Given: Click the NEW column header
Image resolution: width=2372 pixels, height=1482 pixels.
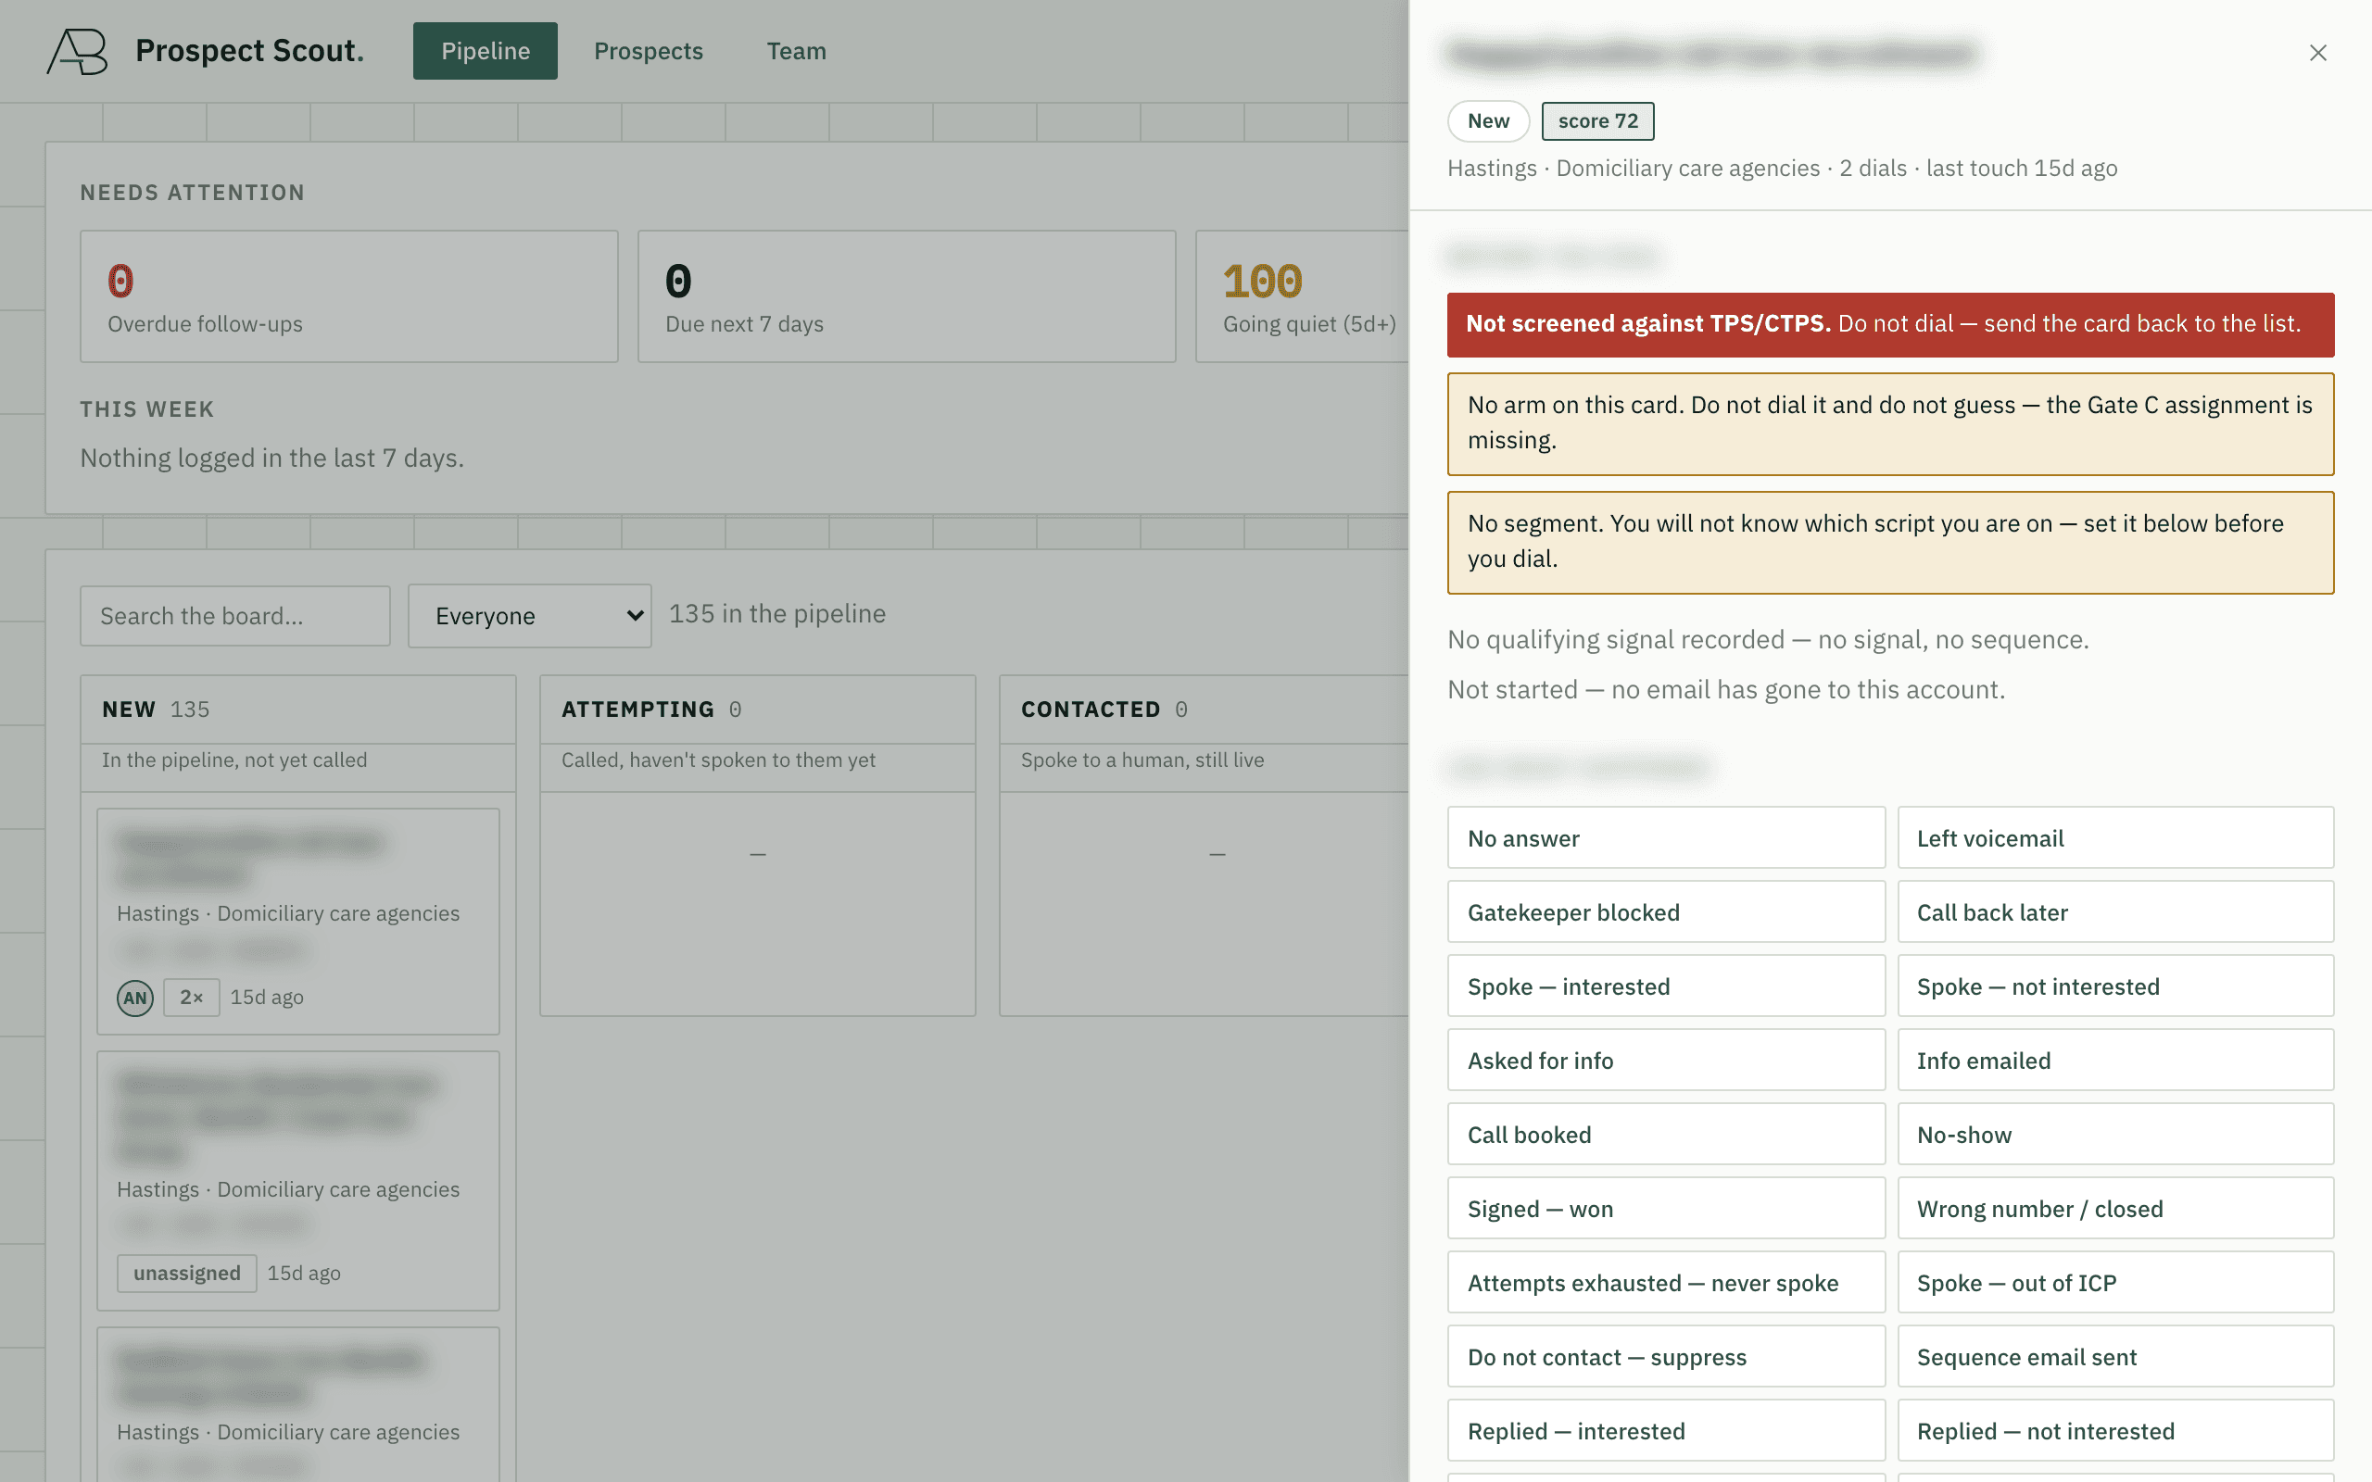Looking at the screenshot, I should (298, 709).
